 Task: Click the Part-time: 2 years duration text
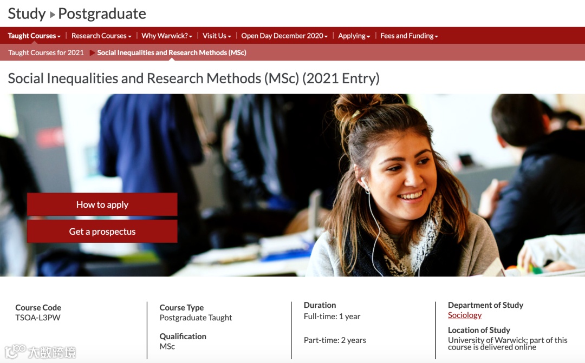335,340
